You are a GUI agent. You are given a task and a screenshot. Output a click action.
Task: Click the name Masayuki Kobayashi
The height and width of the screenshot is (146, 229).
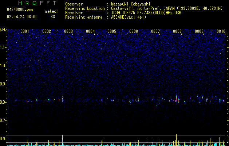tap(131, 4)
